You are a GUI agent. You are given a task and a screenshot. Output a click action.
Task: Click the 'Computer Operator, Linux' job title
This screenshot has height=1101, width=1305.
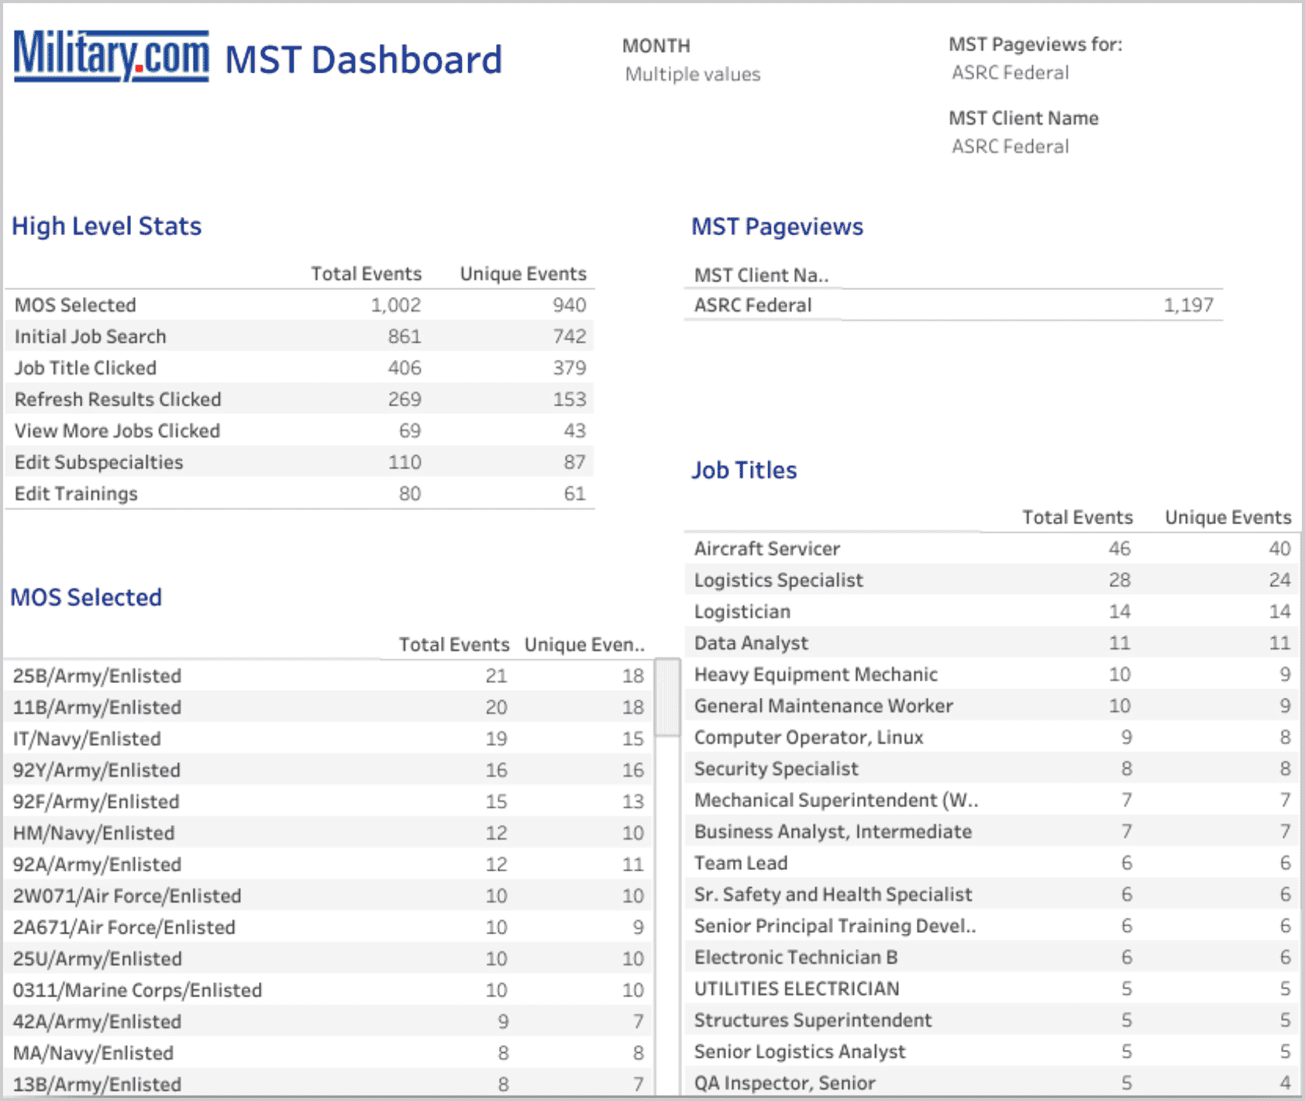(x=808, y=737)
